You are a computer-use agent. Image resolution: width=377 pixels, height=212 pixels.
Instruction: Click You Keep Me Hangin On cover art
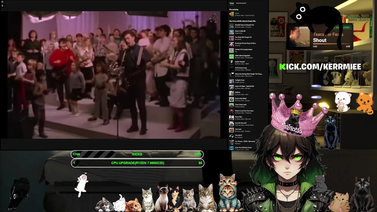[x=232, y=38]
